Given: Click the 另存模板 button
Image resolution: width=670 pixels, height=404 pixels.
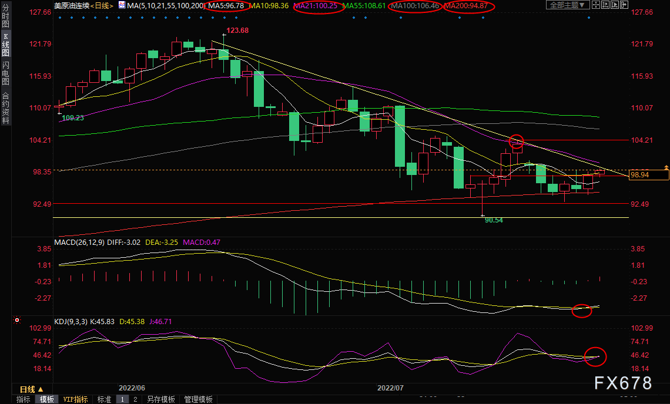Looking at the screenshot, I should pyautogui.click(x=160, y=399).
